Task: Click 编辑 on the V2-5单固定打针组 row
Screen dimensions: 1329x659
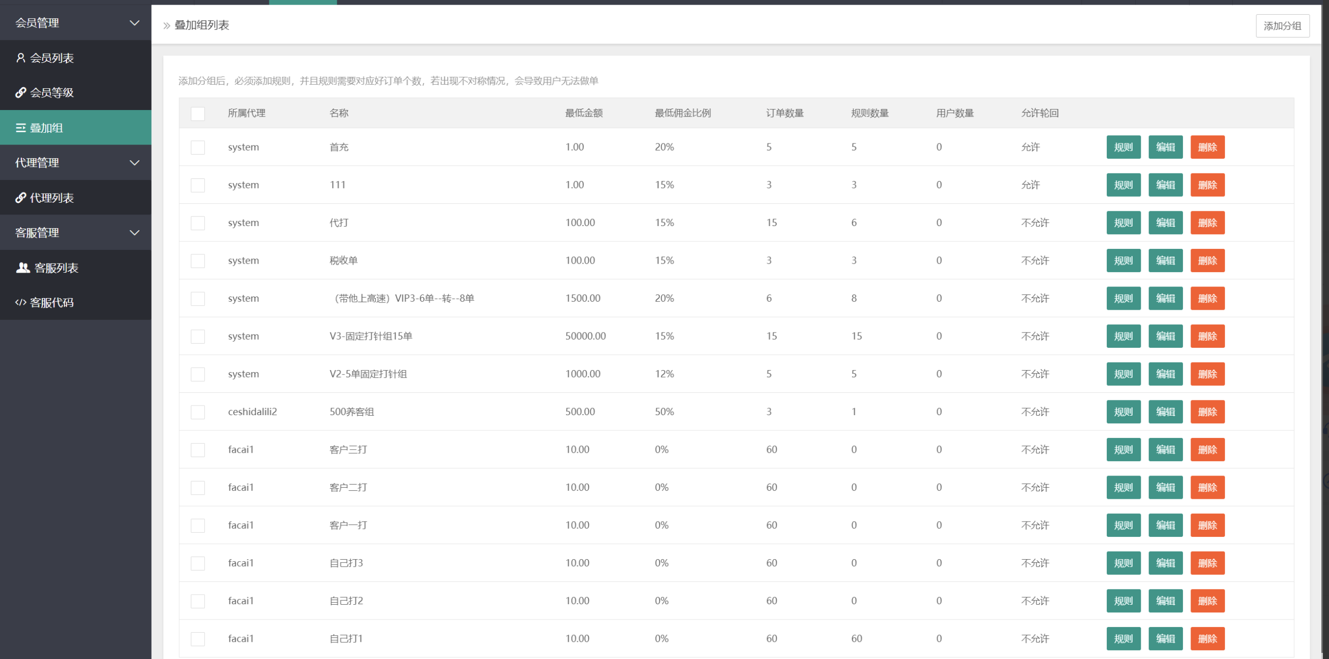Action: [x=1165, y=374]
